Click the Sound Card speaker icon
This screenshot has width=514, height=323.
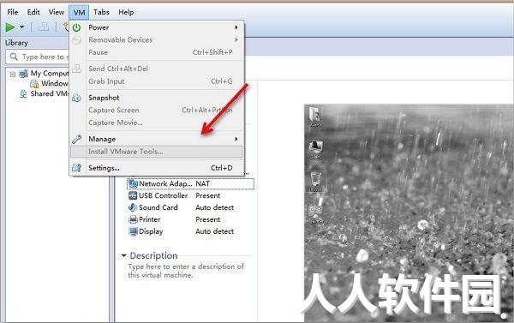point(133,207)
